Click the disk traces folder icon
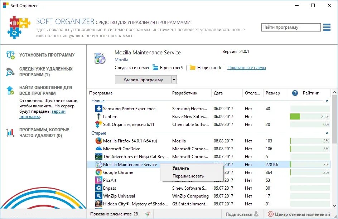Screen dimensions: 338x219 pyautogui.click(x=193, y=67)
